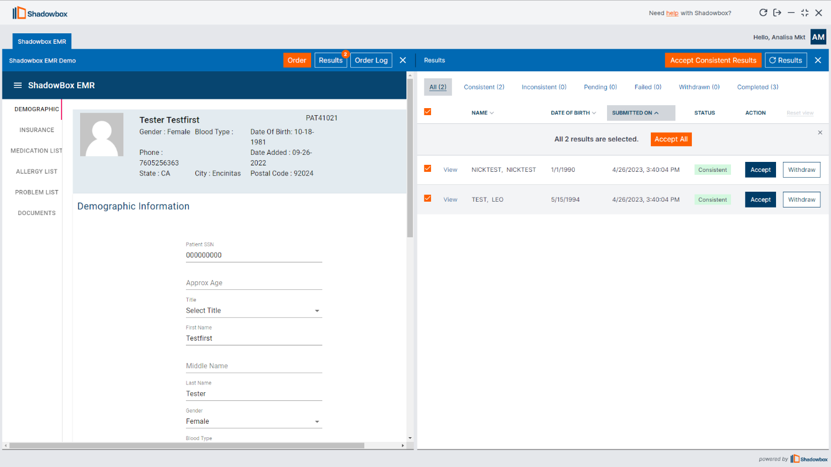Sort results by Name column
This screenshot has height=467, width=831.
point(482,113)
